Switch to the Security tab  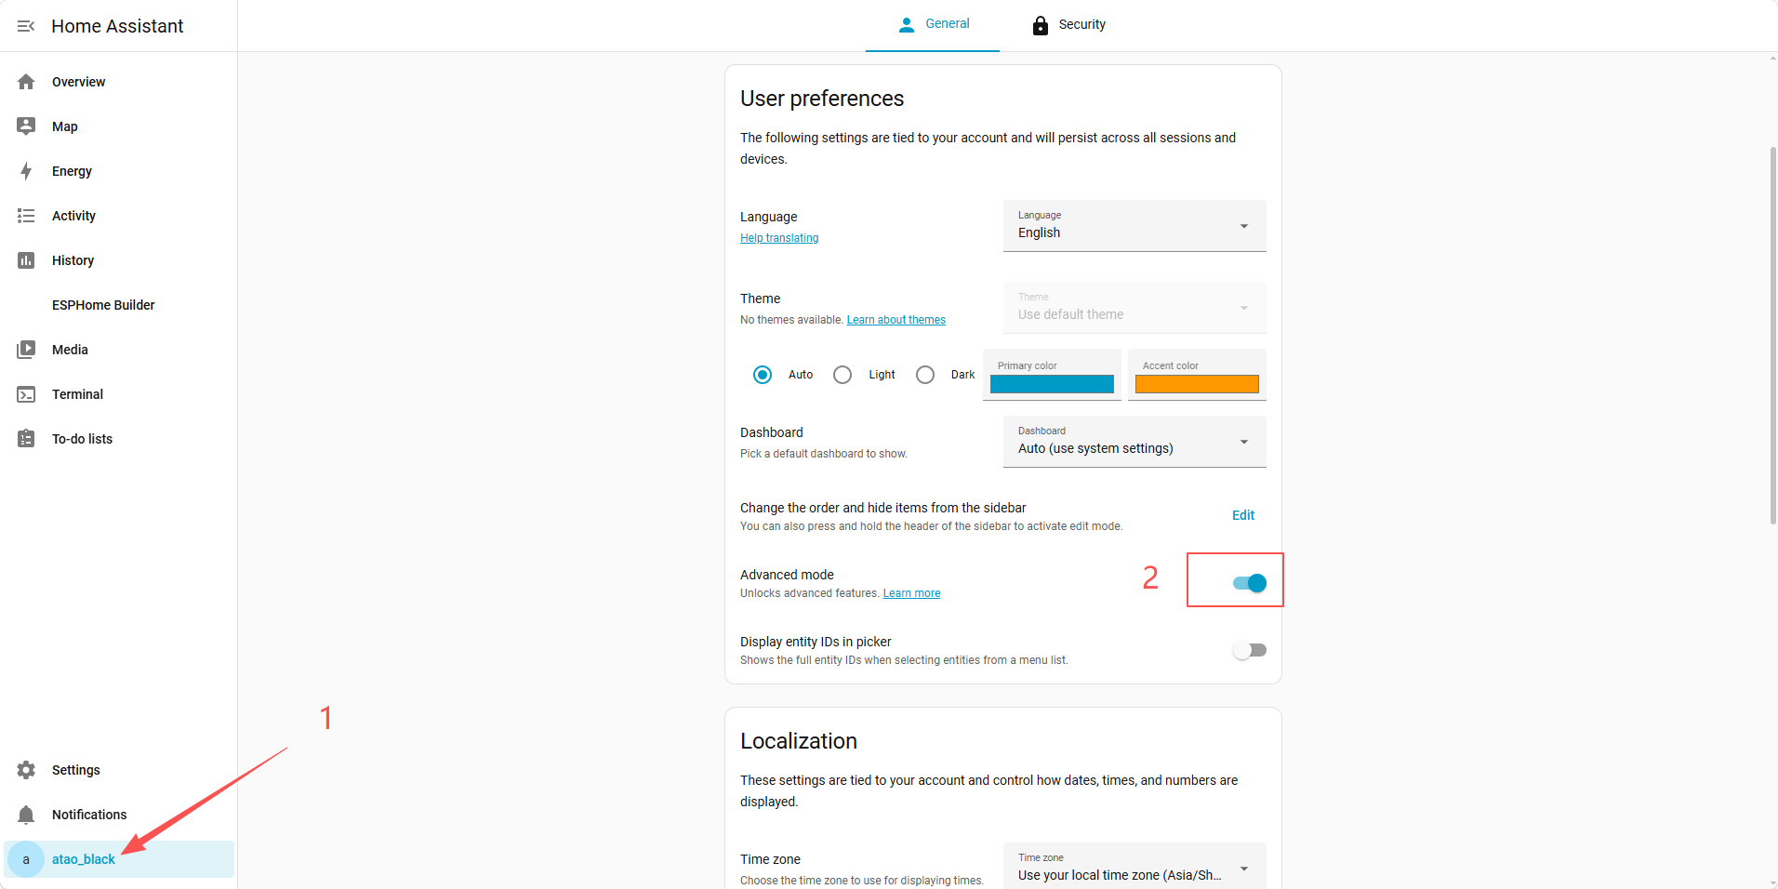pyautogui.click(x=1069, y=25)
